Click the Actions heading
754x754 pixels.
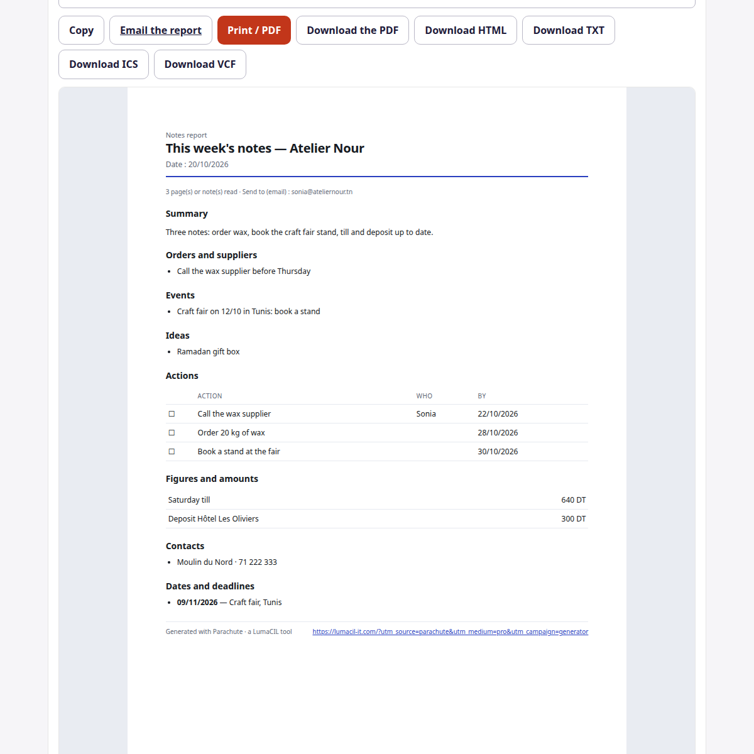(x=182, y=376)
